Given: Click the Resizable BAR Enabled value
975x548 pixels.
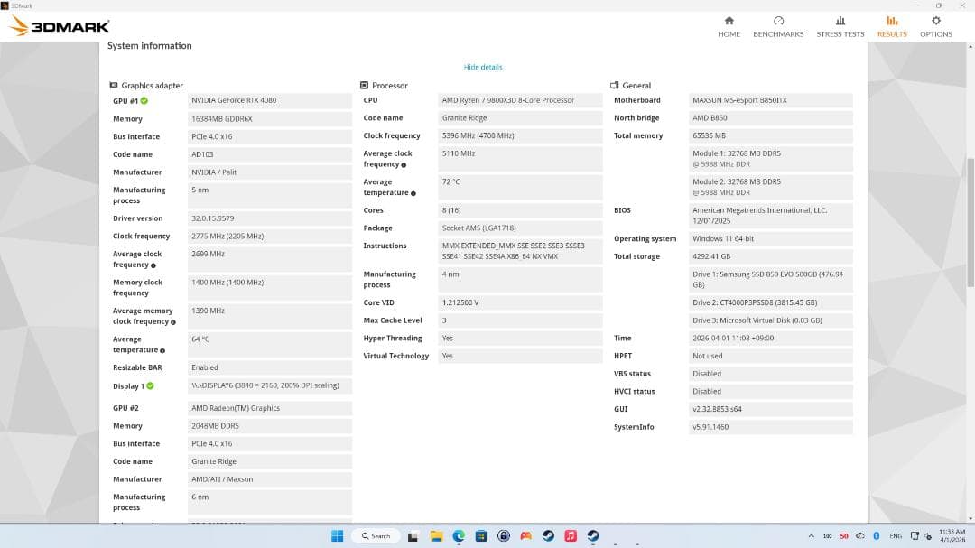Looking at the screenshot, I should point(270,367).
